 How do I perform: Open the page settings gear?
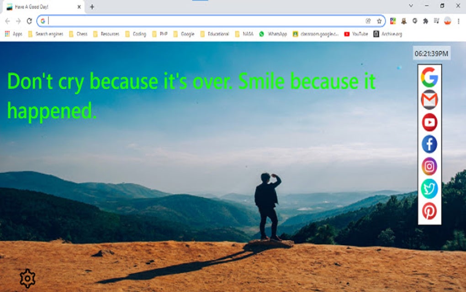(x=27, y=277)
